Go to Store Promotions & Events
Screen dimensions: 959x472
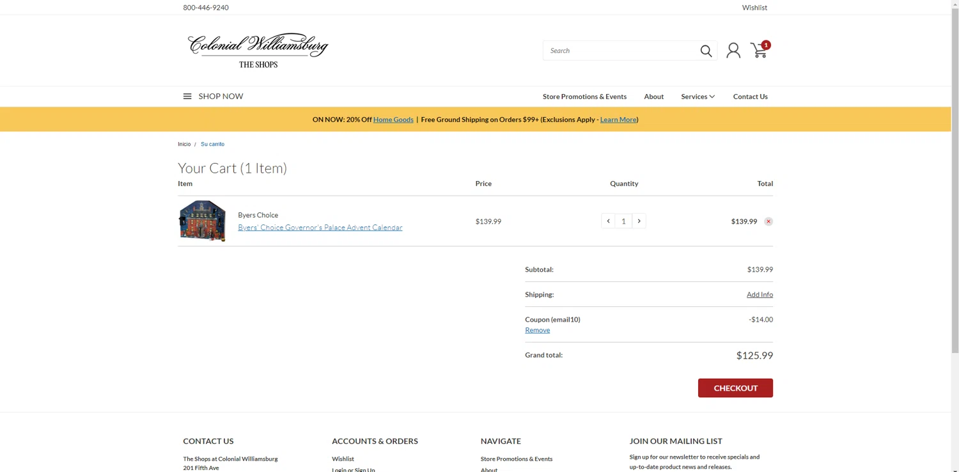pyautogui.click(x=584, y=97)
